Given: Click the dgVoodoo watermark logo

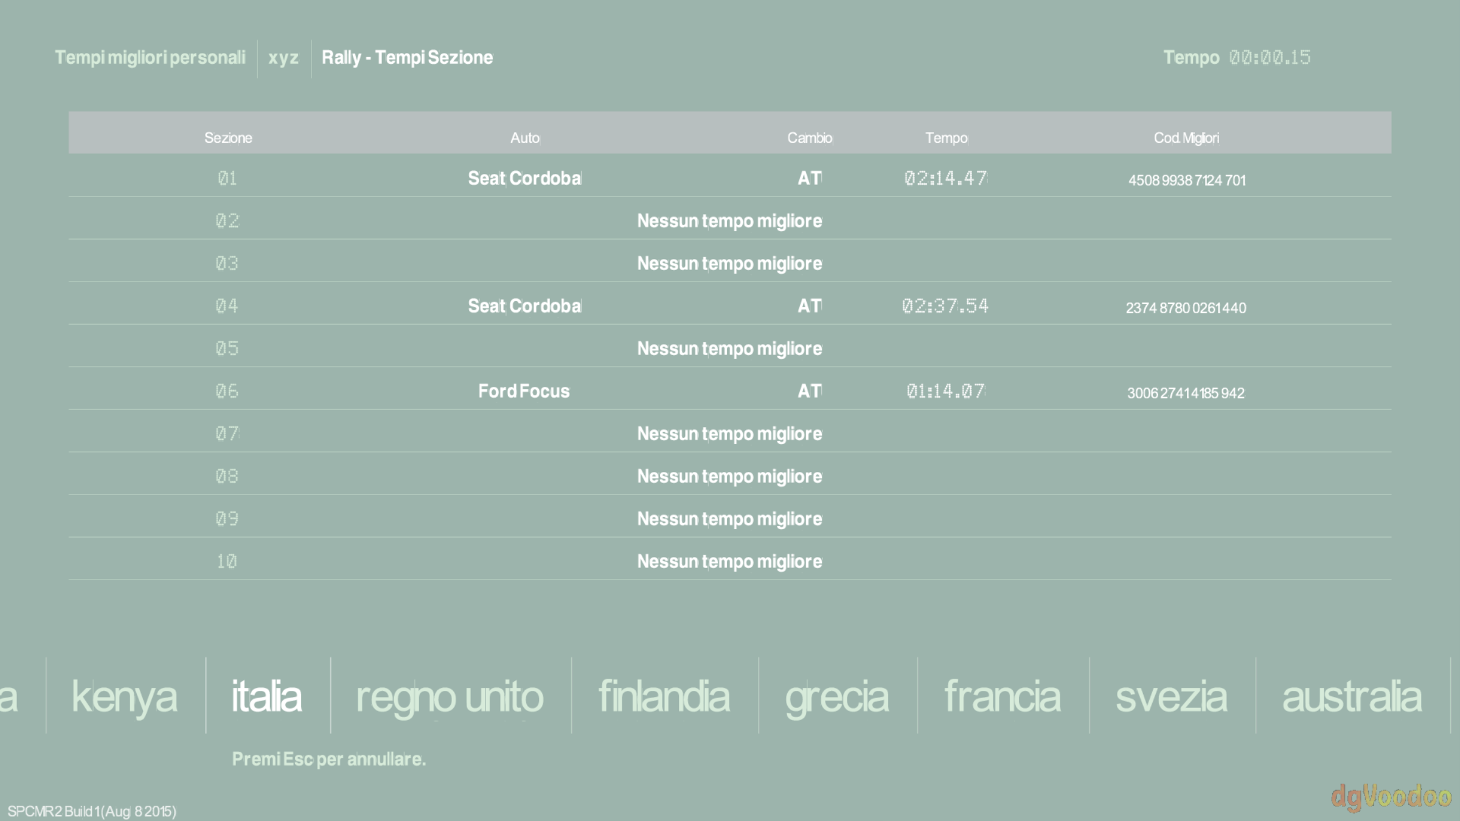Looking at the screenshot, I should [1391, 797].
